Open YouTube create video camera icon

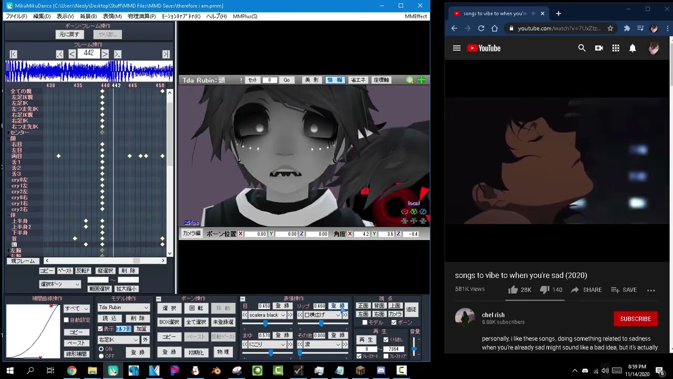[599, 48]
